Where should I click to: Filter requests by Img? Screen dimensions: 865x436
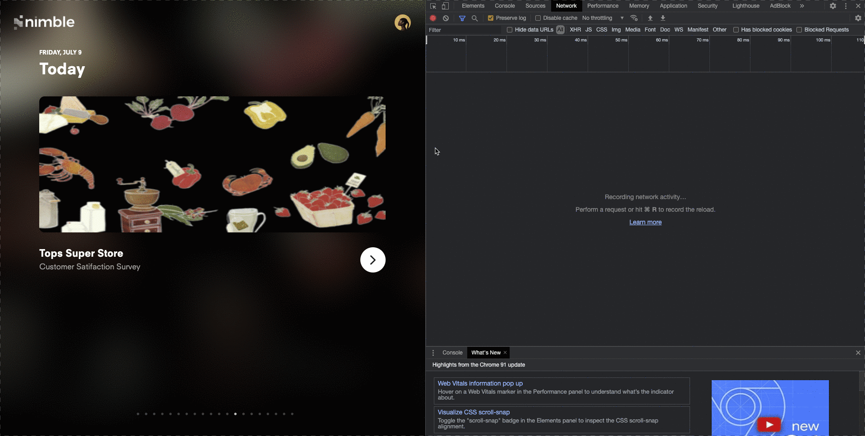click(x=616, y=30)
